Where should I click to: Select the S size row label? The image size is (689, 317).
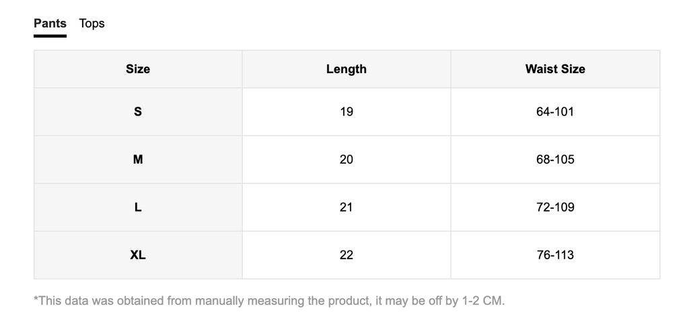[138, 111]
